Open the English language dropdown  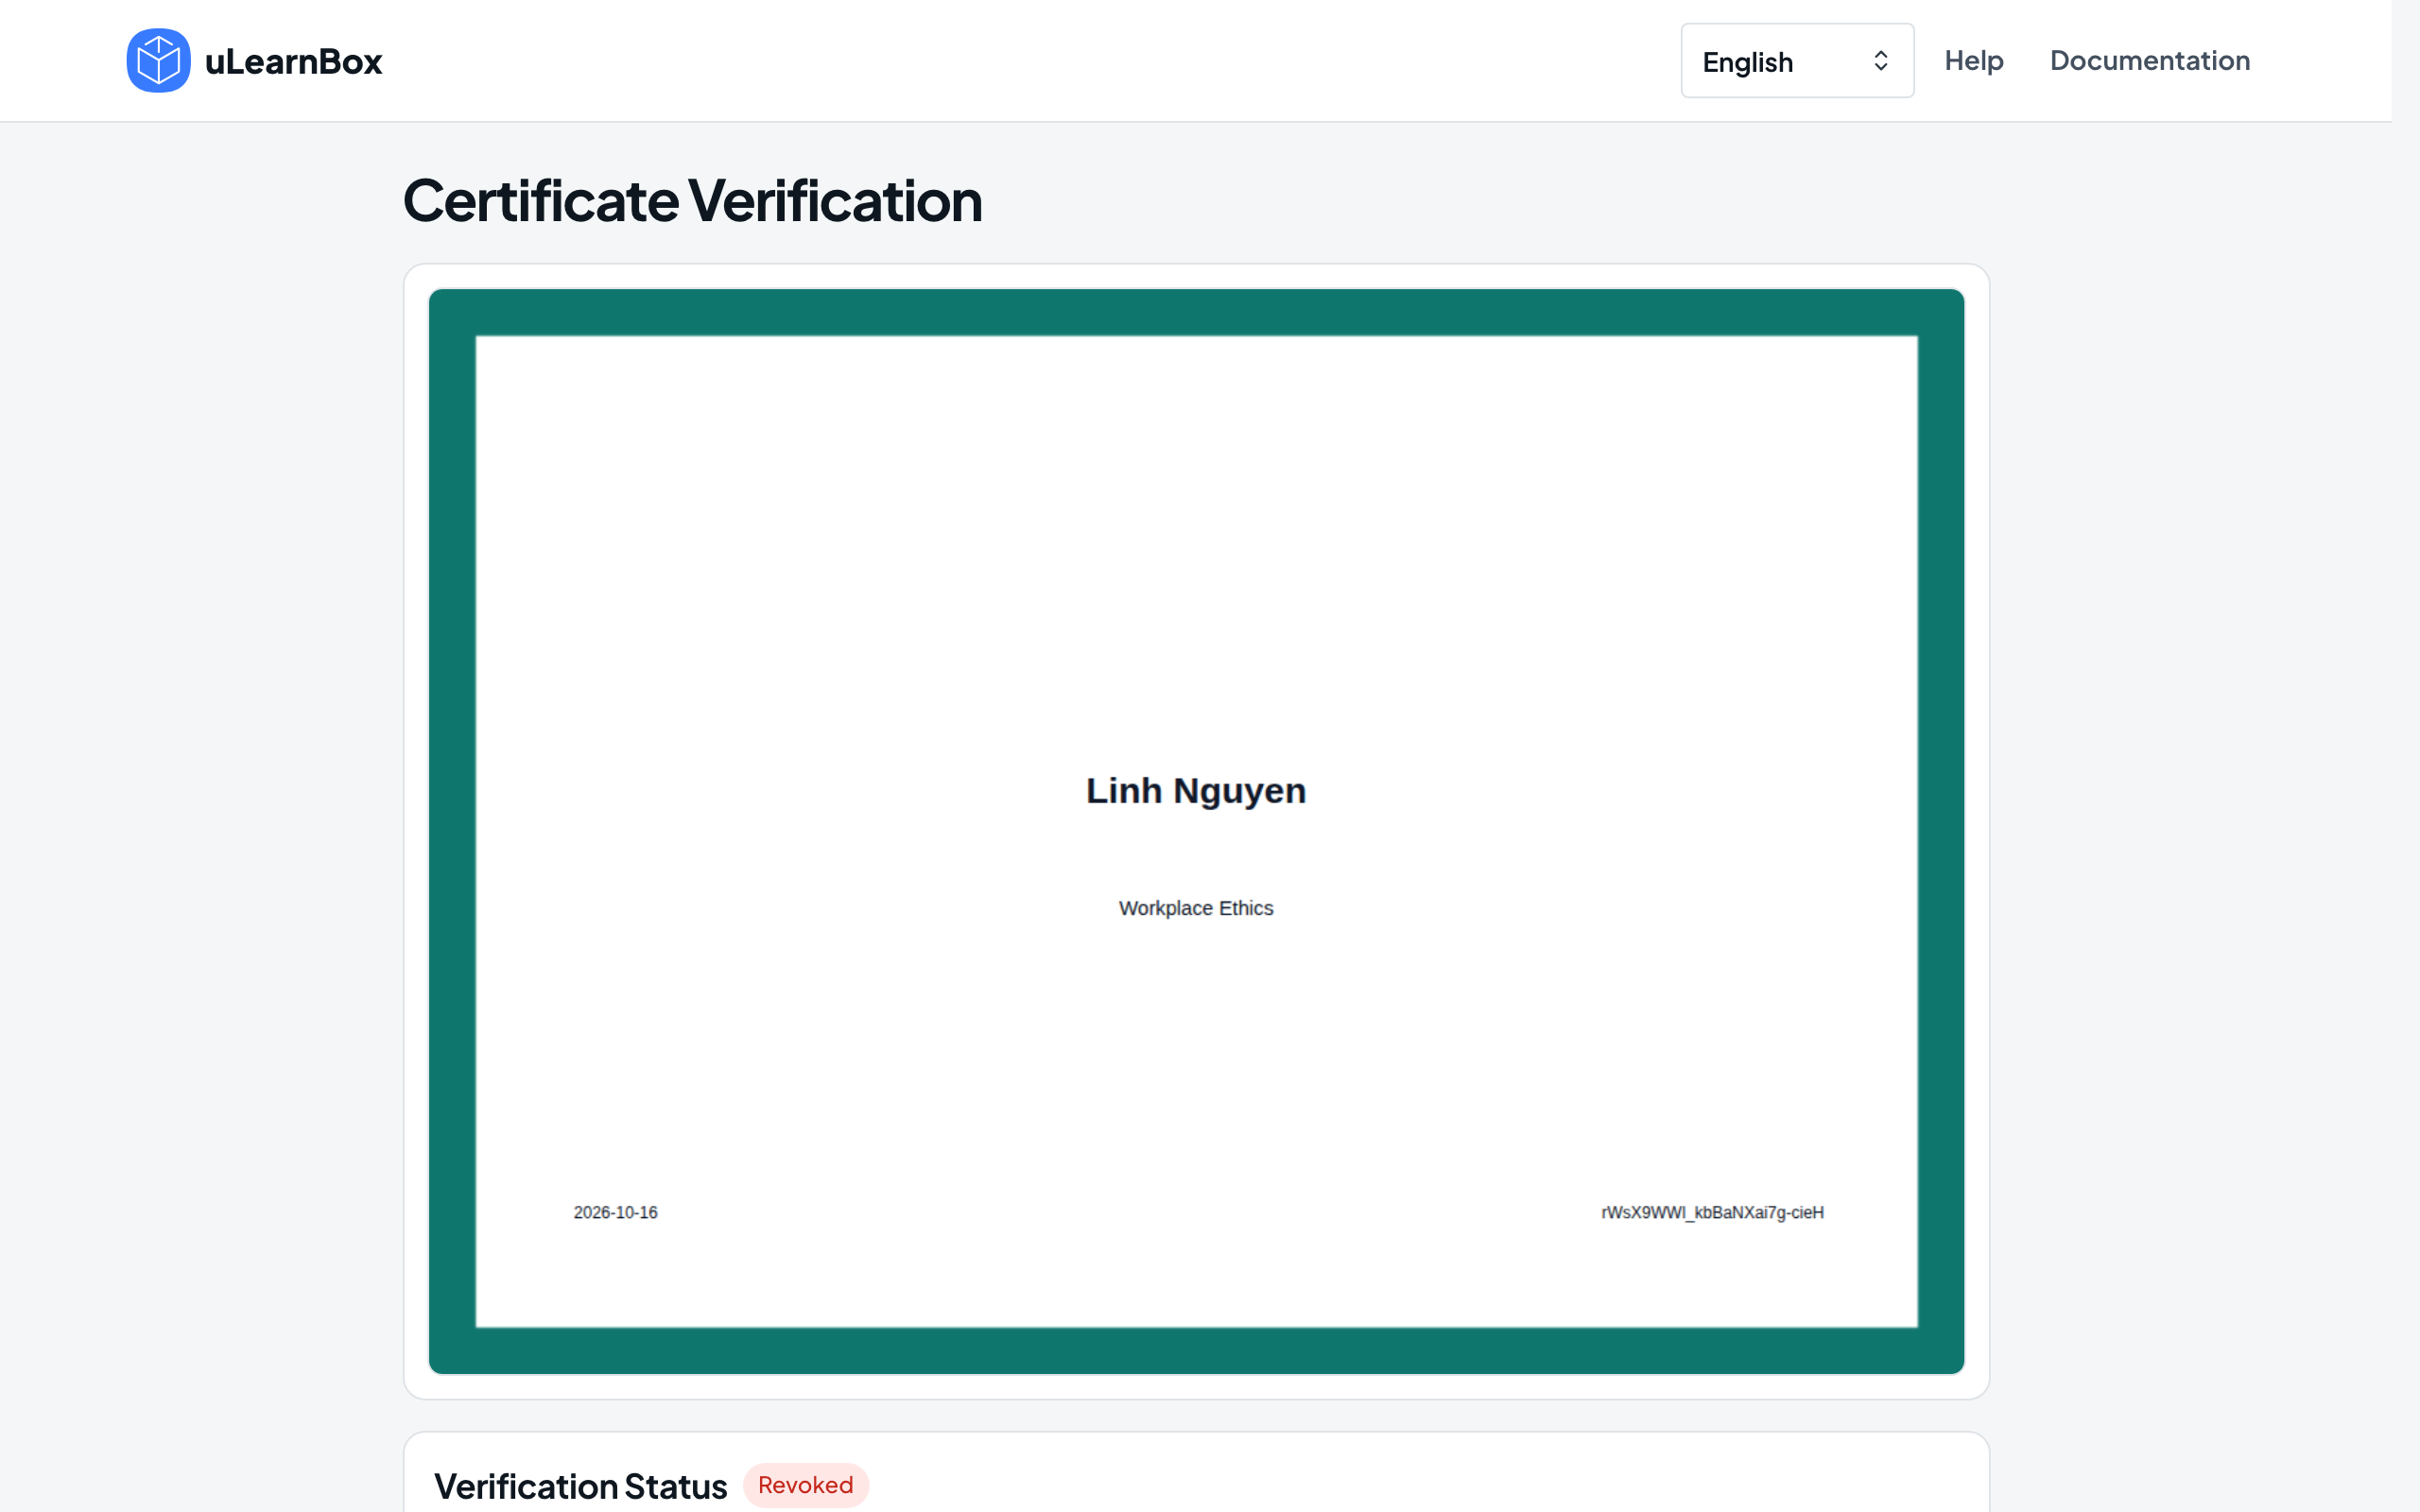click(x=1797, y=61)
